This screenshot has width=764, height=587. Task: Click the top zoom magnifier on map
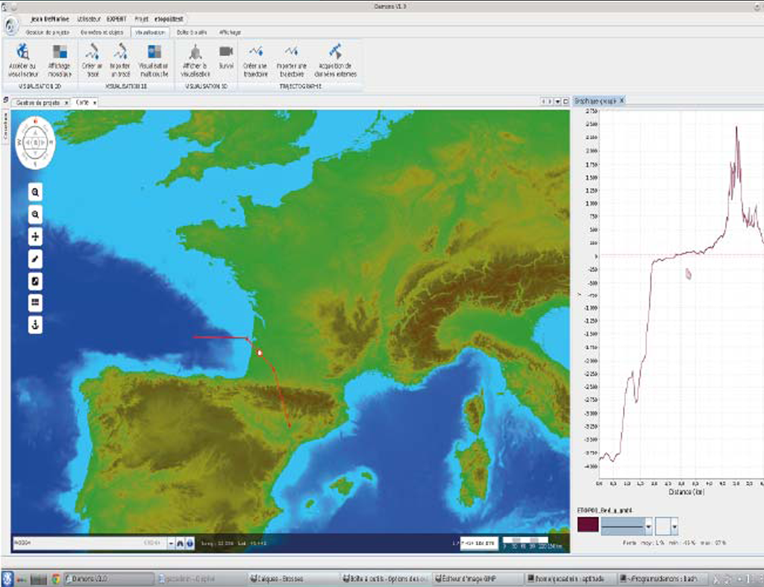(35, 192)
